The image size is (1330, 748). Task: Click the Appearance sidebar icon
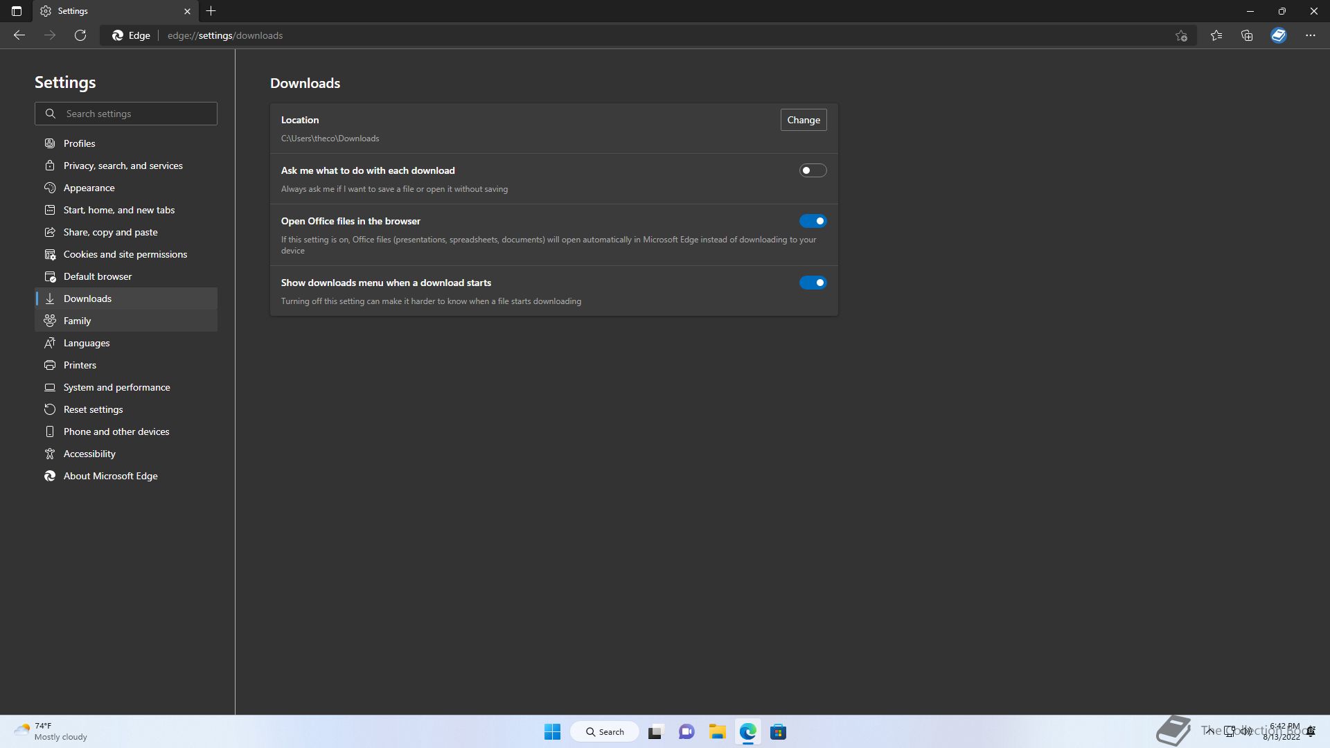50,188
